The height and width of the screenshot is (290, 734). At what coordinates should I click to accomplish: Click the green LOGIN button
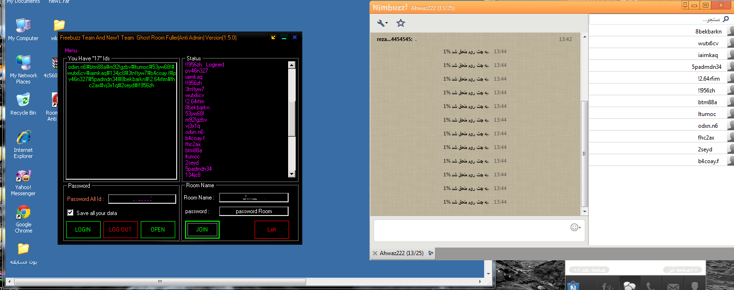pyautogui.click(x=83, y=230)
